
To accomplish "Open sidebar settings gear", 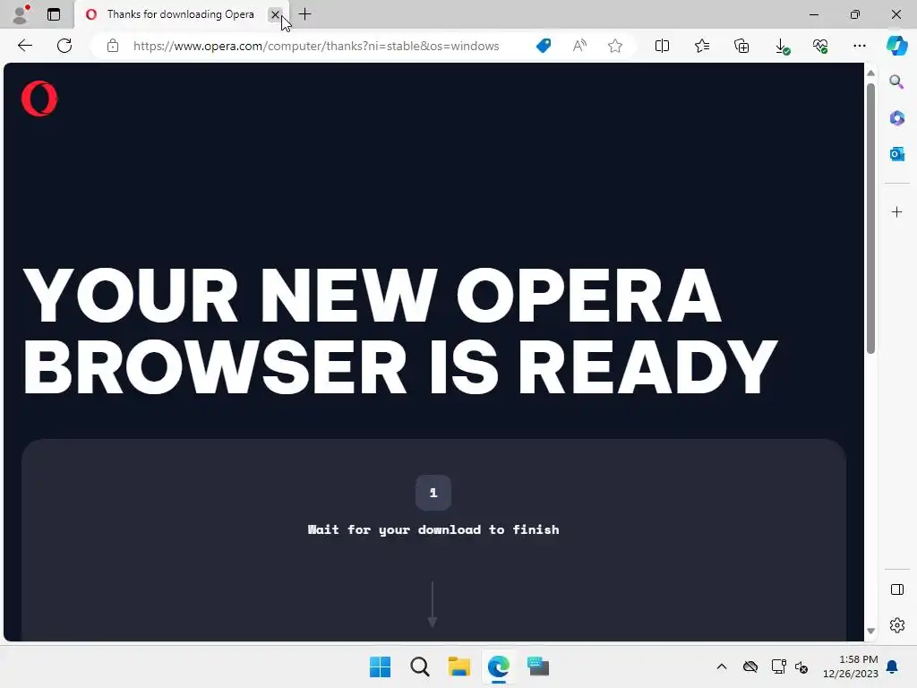I will pyautogui.click(x=897, y=625).
